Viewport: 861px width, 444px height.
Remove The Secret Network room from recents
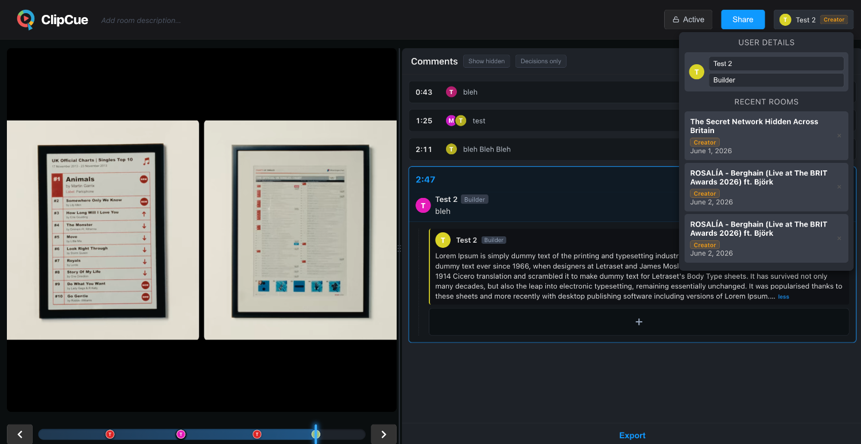(839, 136)
